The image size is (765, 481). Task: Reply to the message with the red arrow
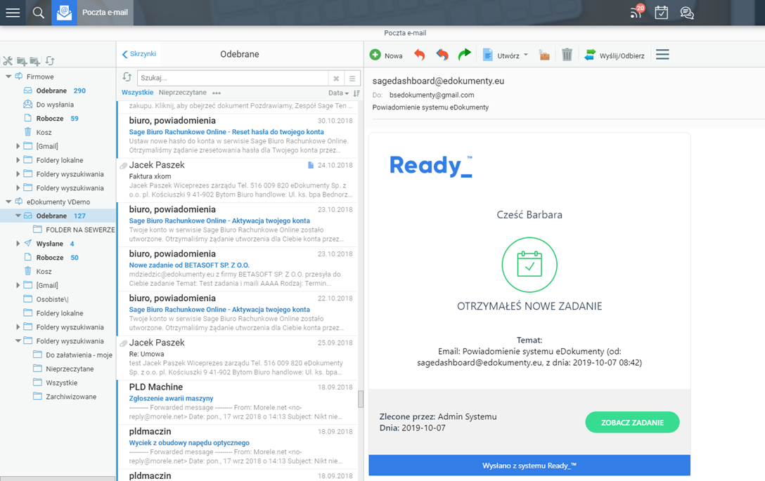[420, 55]
